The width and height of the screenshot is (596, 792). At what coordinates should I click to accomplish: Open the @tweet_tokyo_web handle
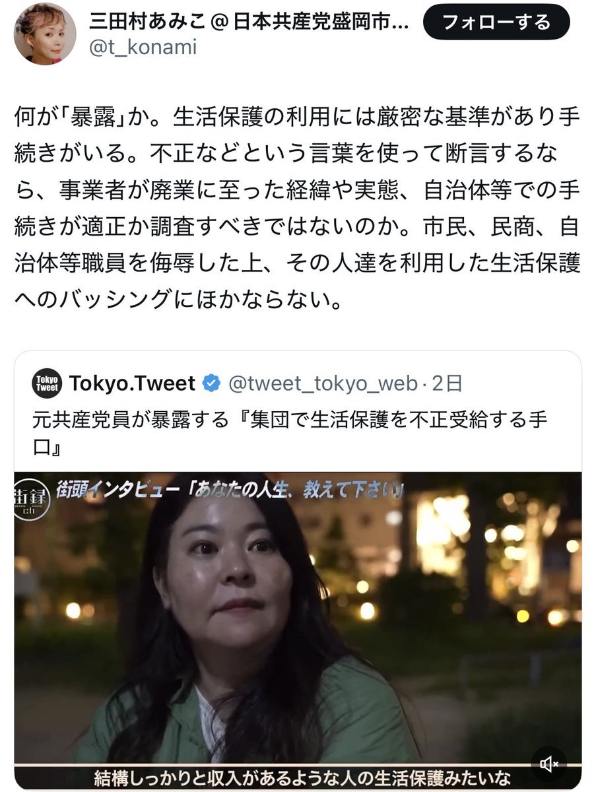pos(323,382)
